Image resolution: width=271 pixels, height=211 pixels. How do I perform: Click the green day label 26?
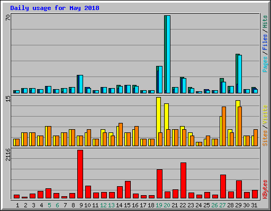[214, 205]
